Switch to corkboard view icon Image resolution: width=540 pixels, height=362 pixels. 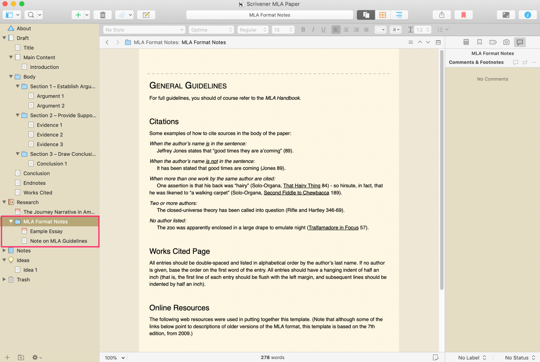click(x=382, y=15)
